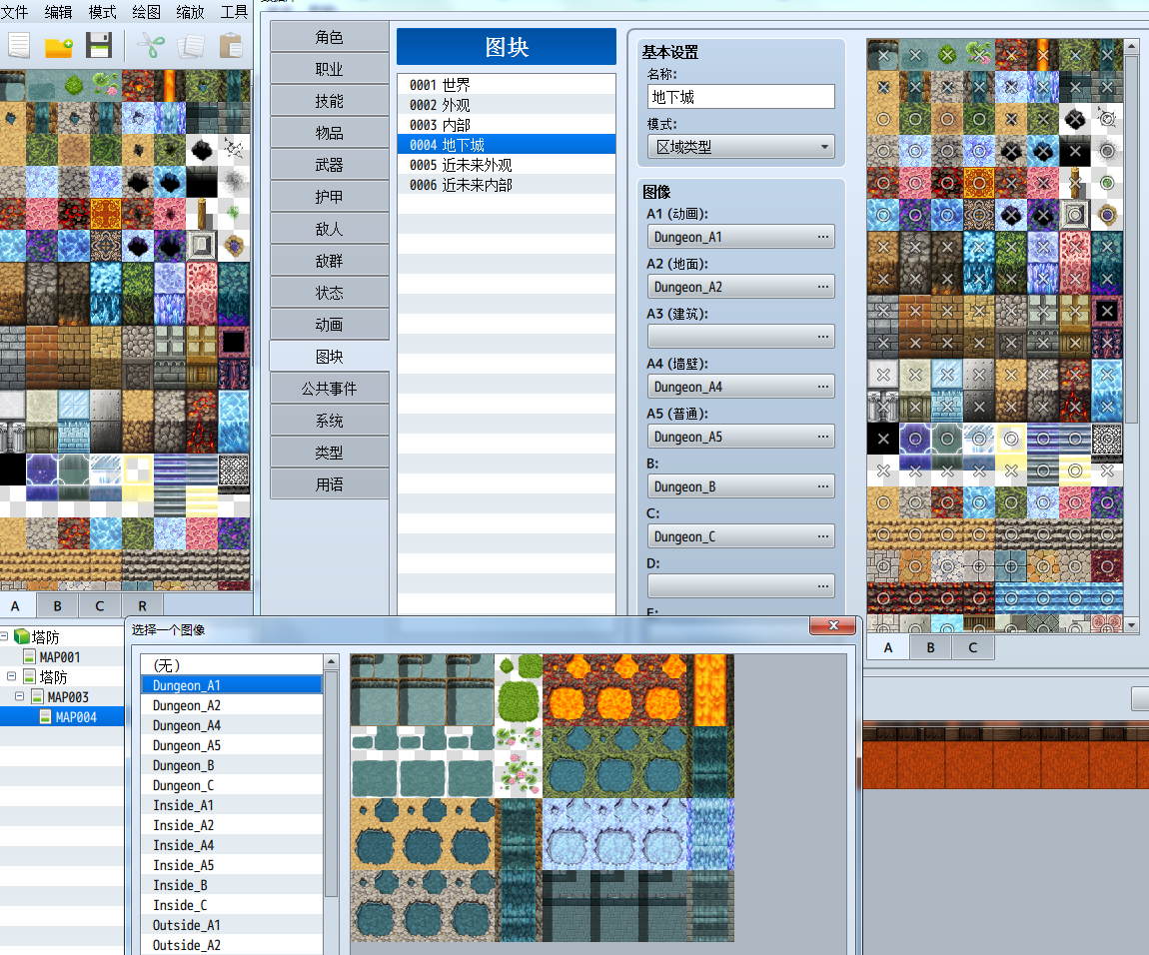Switch map palette to tab B

coord(57,605)
